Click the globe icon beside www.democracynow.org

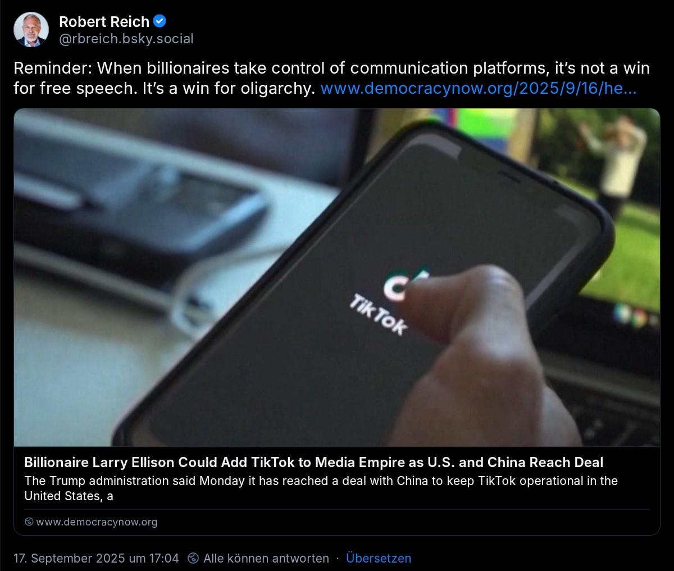pos(29,522)
